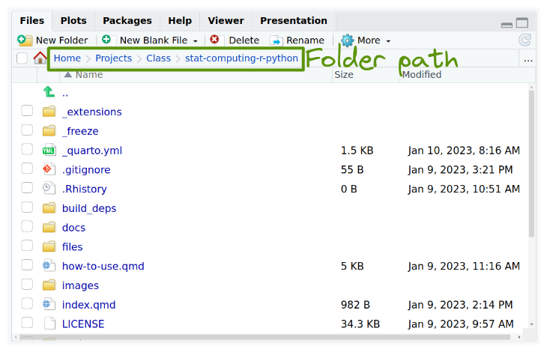
Task: Switch to the Plots tab
Action: (x=73, y=20)
